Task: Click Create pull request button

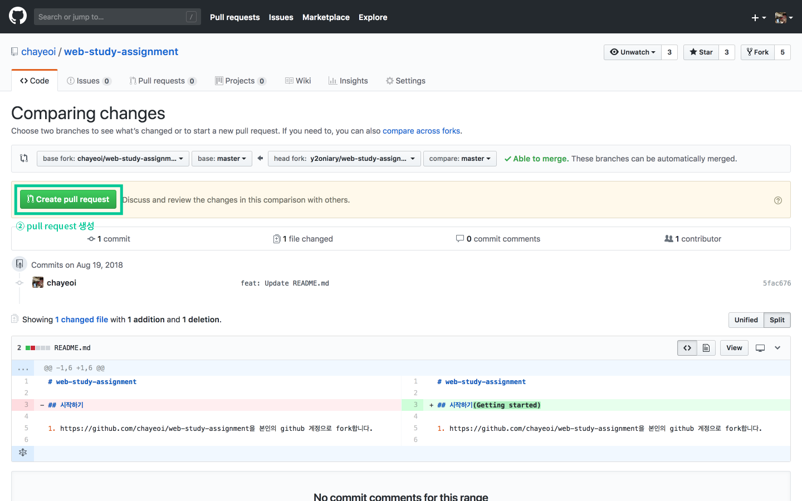Action: (x=69, y=199)
